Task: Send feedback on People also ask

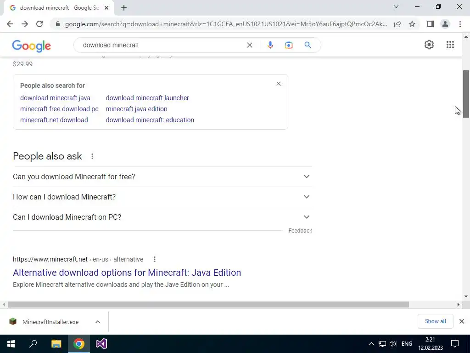Action: [300, 231]
